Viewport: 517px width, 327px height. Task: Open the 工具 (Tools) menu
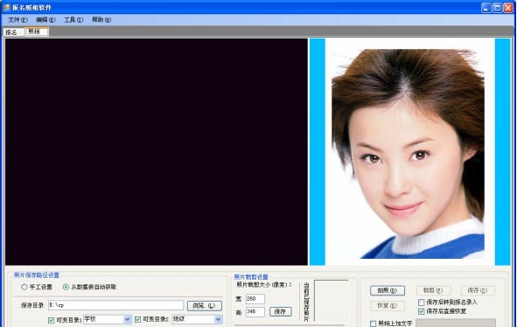tap(73, 20)
